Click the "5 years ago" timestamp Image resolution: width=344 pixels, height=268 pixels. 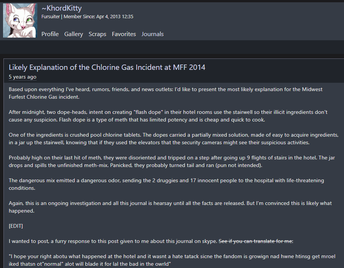pos(22,77)
